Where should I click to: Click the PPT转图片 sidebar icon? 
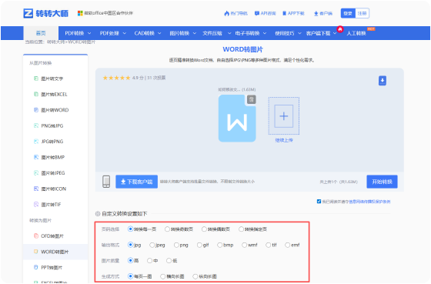click(36, 267)
